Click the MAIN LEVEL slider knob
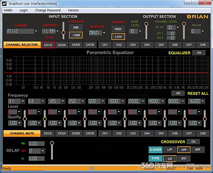213x173 pixels. [146, 24]
